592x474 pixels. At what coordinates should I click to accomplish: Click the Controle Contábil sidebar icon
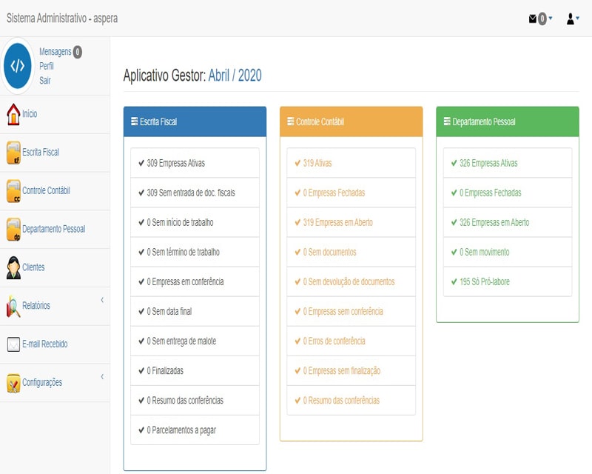(x=13, y=191)
